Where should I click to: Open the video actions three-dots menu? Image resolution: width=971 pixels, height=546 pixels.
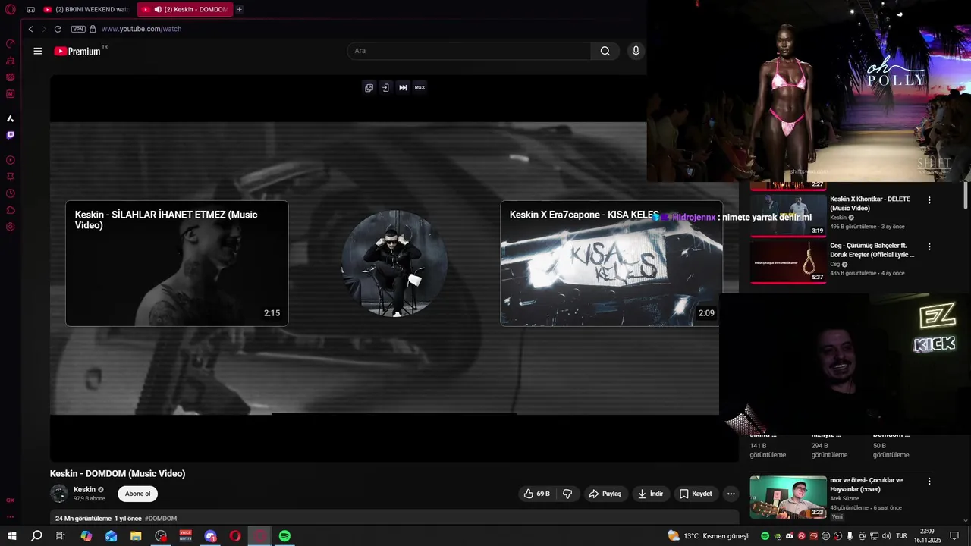731,494
